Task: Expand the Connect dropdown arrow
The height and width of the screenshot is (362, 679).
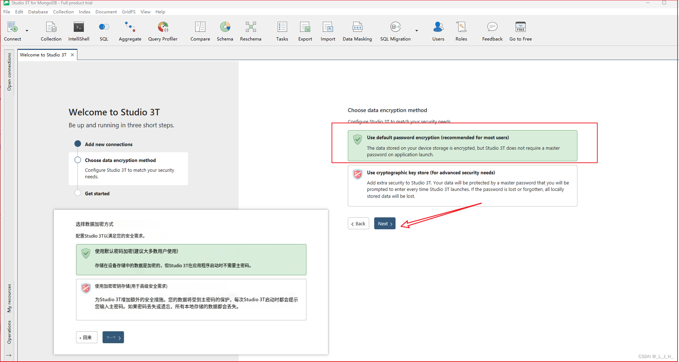Action: click(27, 31)
